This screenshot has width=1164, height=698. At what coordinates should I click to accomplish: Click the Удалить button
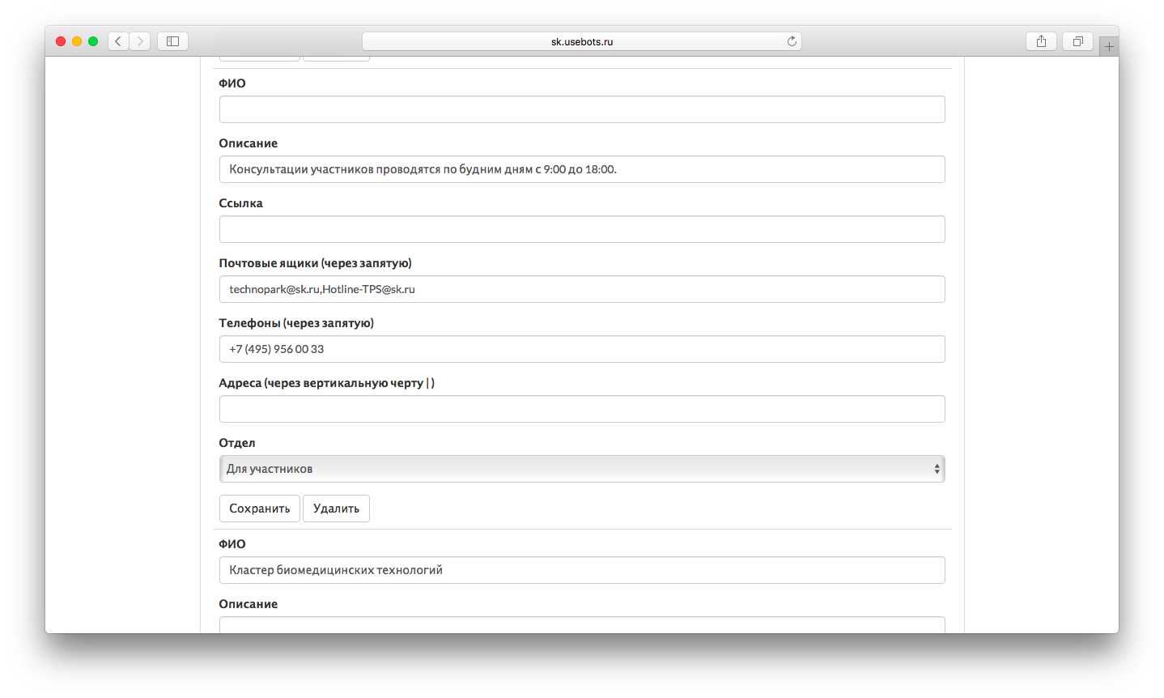click(x=336, y=509)
